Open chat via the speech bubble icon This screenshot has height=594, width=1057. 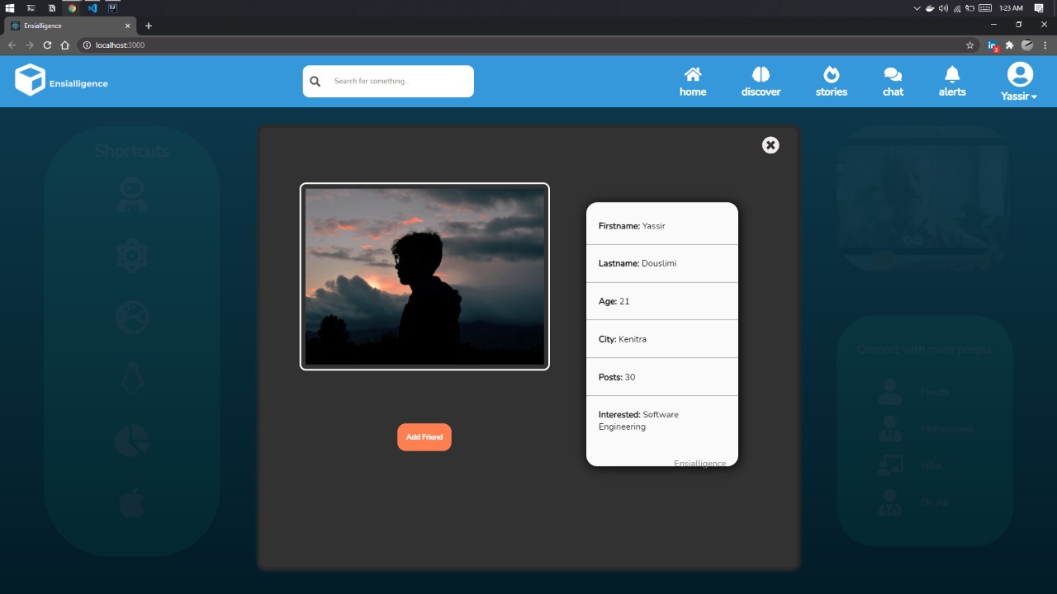[x=892, y=78]
